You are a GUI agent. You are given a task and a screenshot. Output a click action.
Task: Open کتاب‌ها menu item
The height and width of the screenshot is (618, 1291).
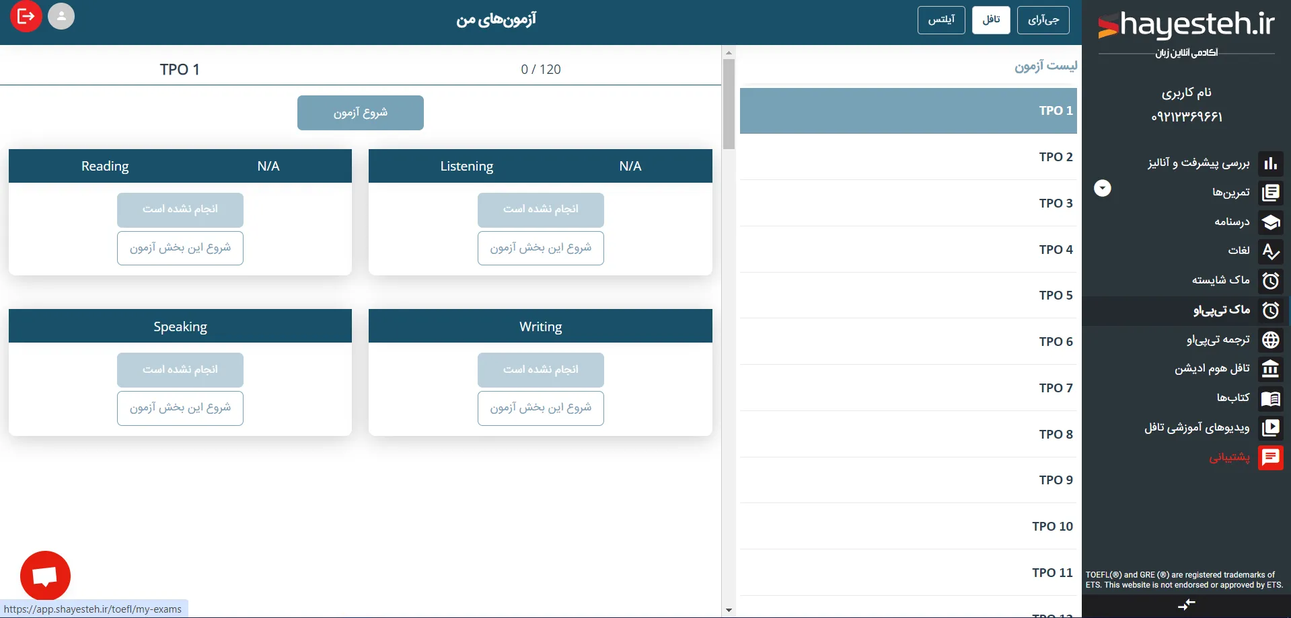click(1233, 398)
